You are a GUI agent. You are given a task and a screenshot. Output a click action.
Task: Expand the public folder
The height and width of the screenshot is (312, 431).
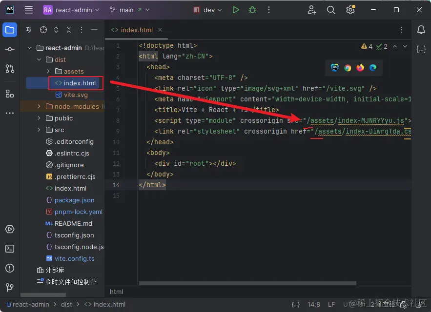tap(39, 118)
